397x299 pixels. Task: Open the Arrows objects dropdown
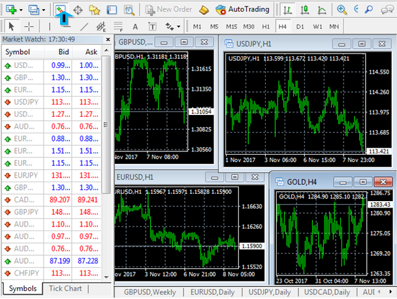click(x=178, y=27)
